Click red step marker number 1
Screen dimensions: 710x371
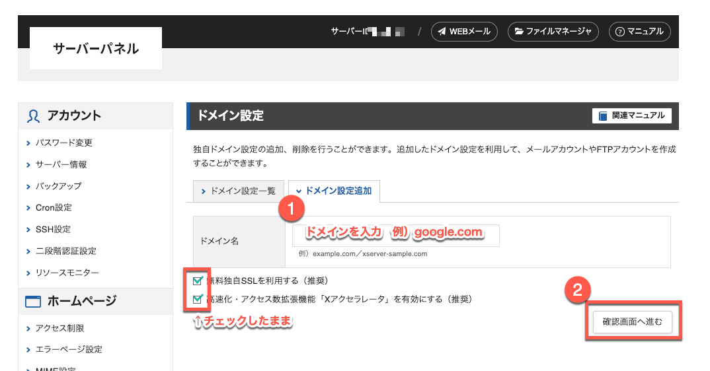291,210
